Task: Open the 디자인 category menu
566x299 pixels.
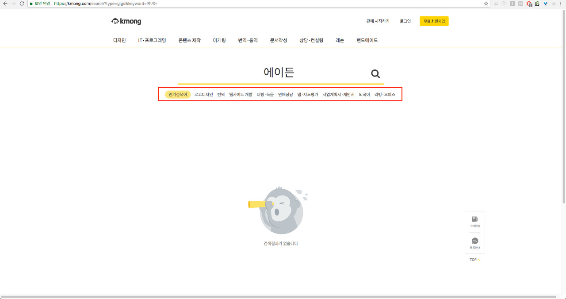Action: point(119,40)
